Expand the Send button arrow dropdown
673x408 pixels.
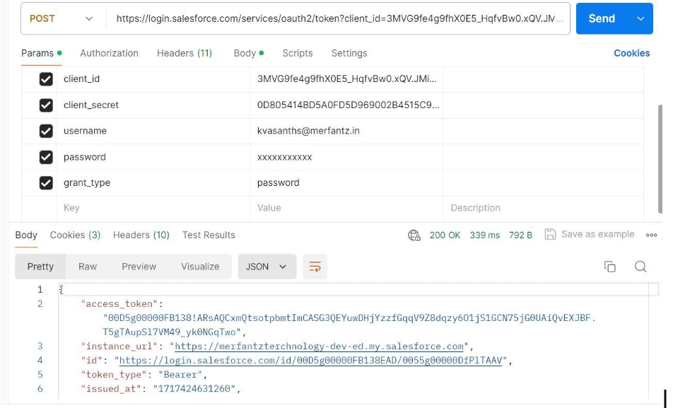[x=640, y=19]
